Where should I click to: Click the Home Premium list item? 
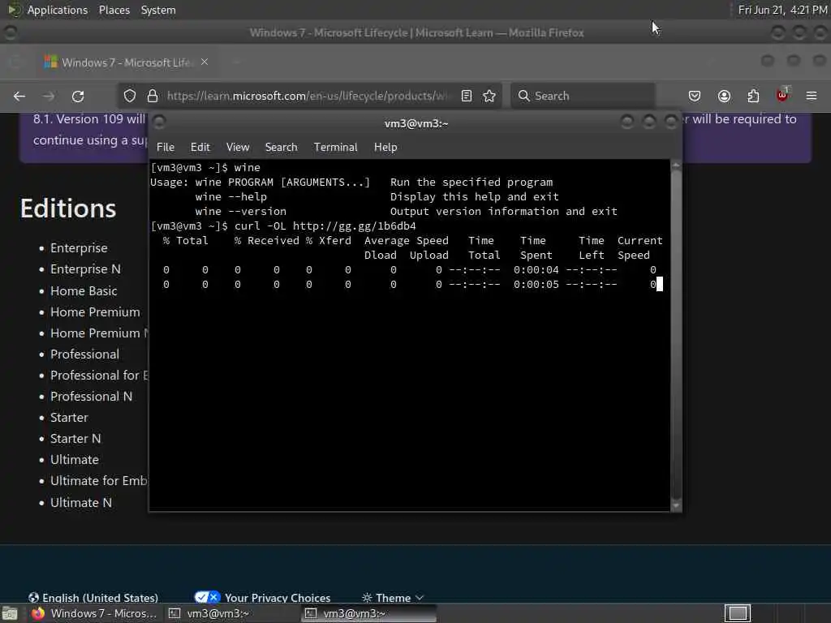tap(96, 312)
